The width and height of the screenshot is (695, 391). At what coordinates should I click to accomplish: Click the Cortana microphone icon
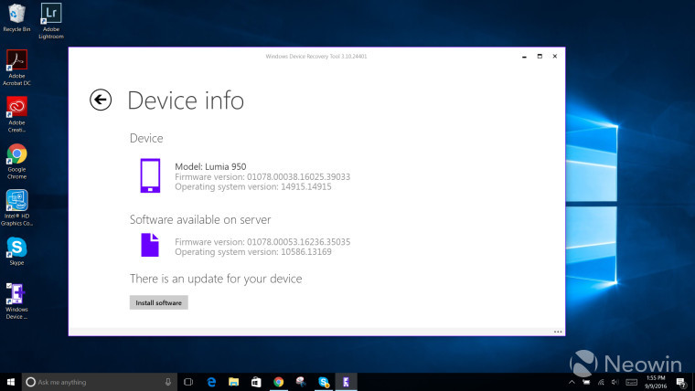click(168, 382)
